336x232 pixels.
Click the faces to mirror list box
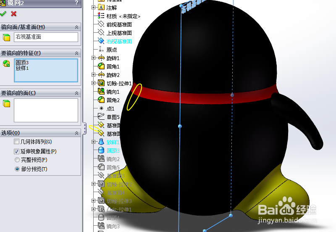click(46, 110)
